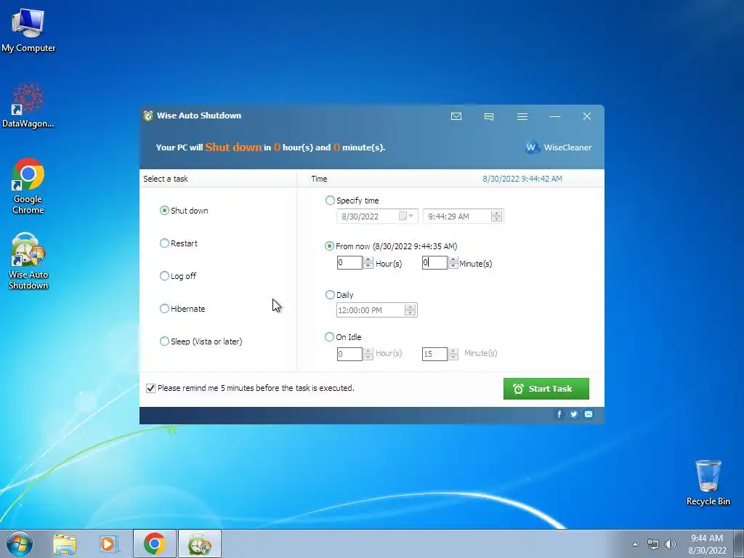The image size is (744, 558).
Task: Open the Twitter share icon
Action: 574,414
